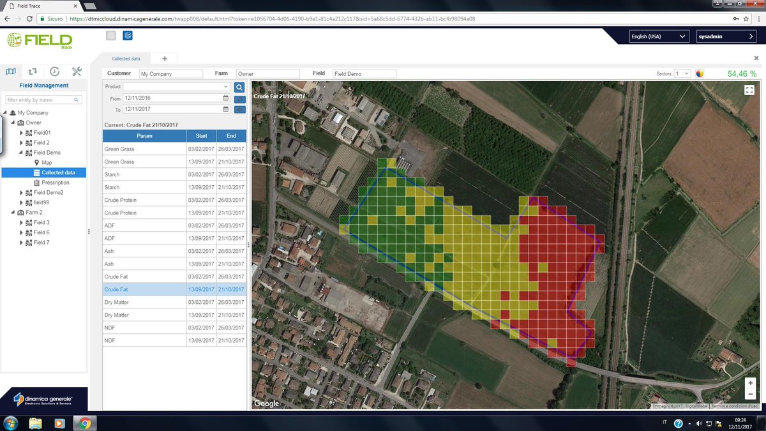Select Crude Protein row starting 03/02/2017

175,200
